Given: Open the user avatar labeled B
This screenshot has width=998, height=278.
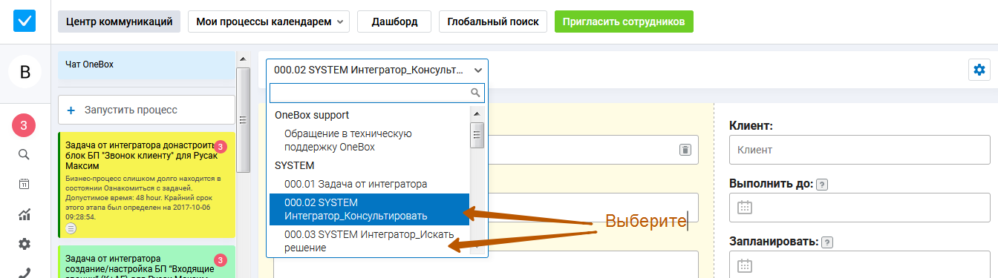Looking at the screenshot, I should [25, 72].
